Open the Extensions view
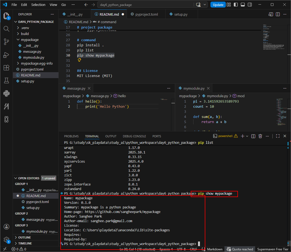This screenshot has height=252, width=291. 6,68
